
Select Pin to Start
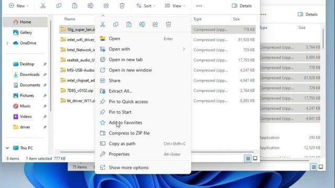coord(143,112)
